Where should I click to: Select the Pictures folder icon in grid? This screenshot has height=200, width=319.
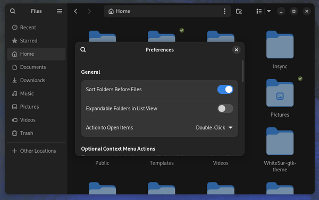280,93
